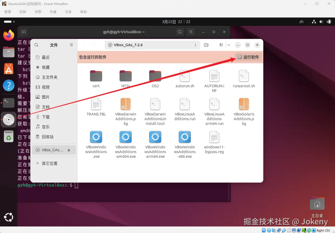Open VirtualBox 帮助 menu
The height and width of the screenshot is (233, 335).
(83, 12)
